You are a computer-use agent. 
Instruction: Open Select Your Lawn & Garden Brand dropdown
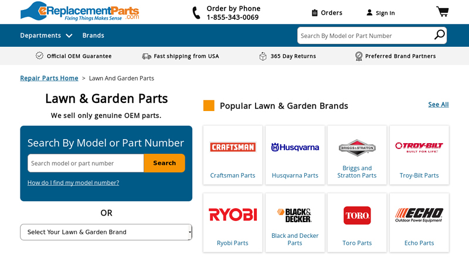106,232
